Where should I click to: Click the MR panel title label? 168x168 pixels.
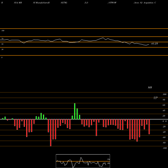pos(150,87)
